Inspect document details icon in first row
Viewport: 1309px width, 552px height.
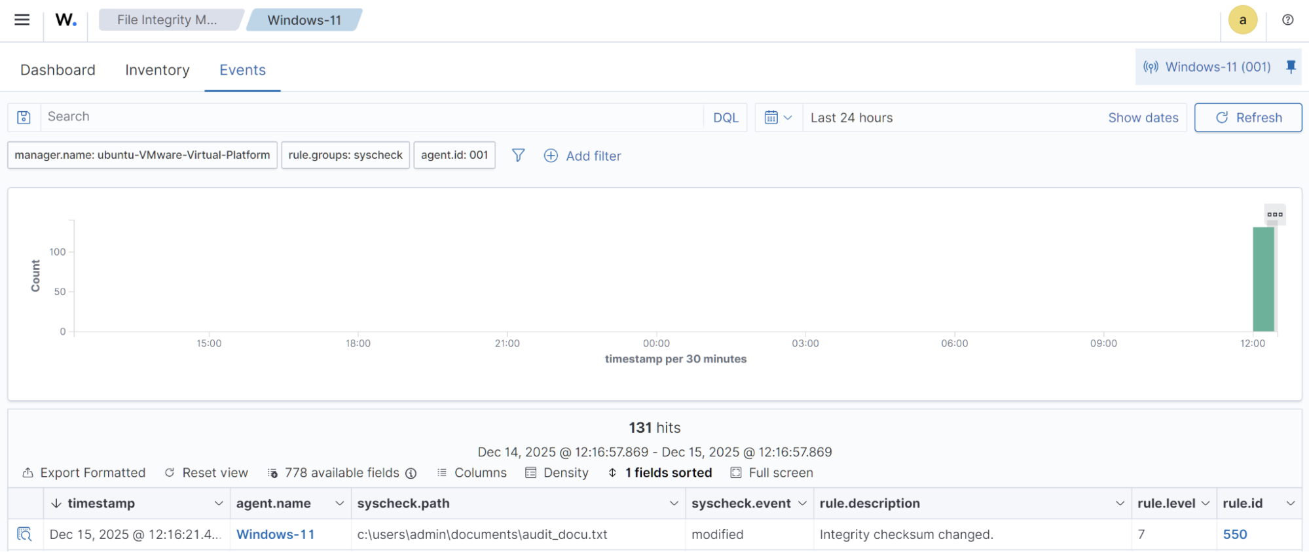point(25,534)
